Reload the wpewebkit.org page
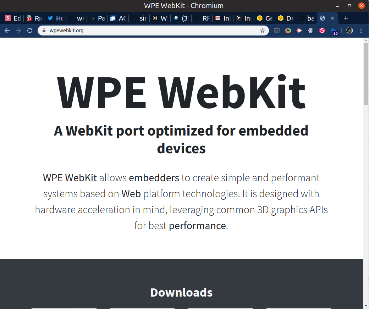 30,31
